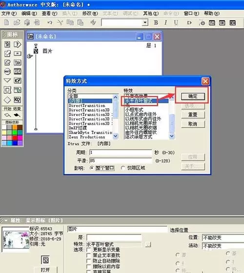
Task: Click the Import toolbar icon
Action: [x=37, y=22]
